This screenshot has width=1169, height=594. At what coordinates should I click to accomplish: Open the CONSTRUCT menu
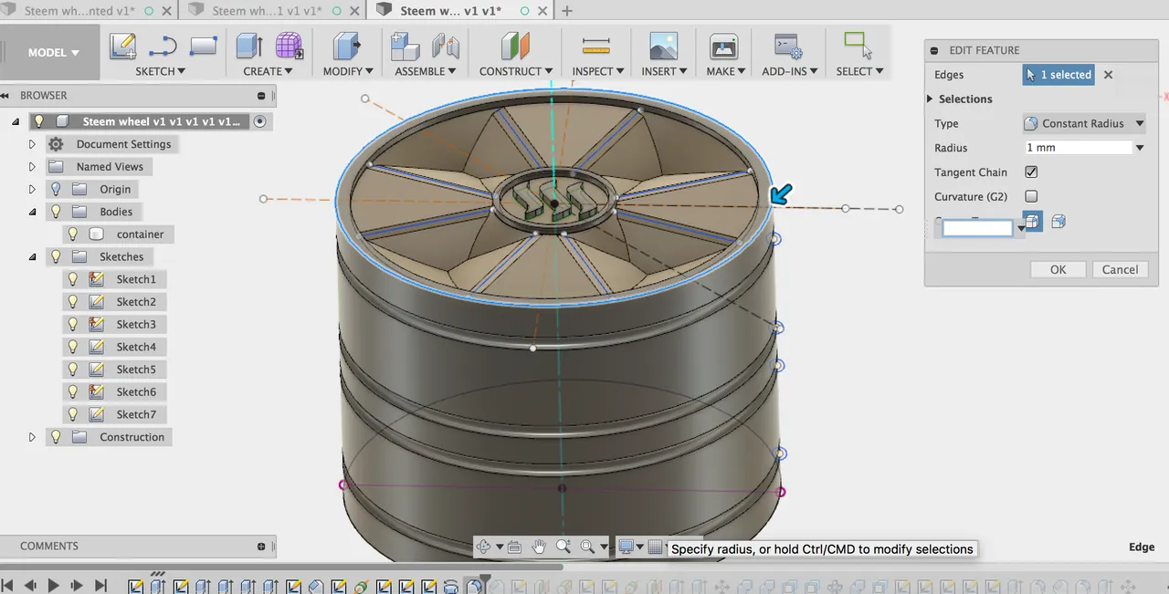pyautogui.click(x=516, y=71)
